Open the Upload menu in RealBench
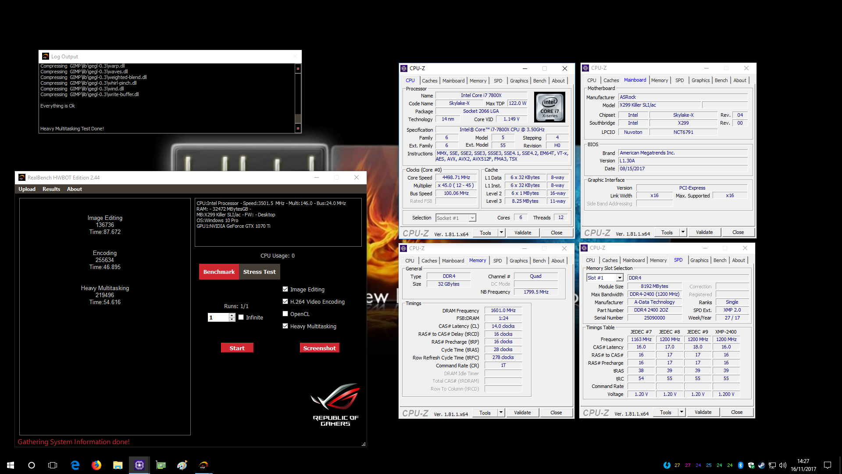 tap(27, 189)
